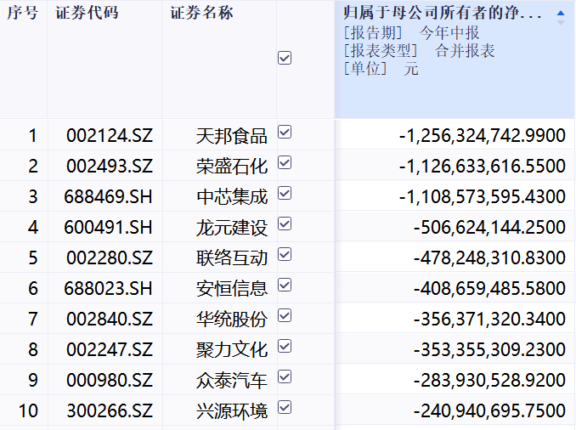
Task: Click the value -356,371,320.3400
Action: [x=489, y=319]
